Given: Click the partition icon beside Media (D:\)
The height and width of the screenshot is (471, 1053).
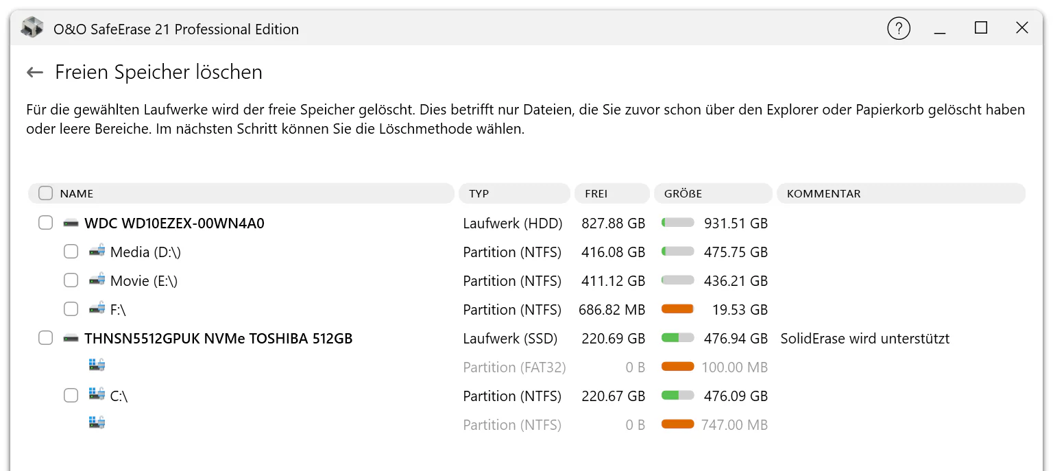Looking at the screenshot, I should (x=97, y=252).
